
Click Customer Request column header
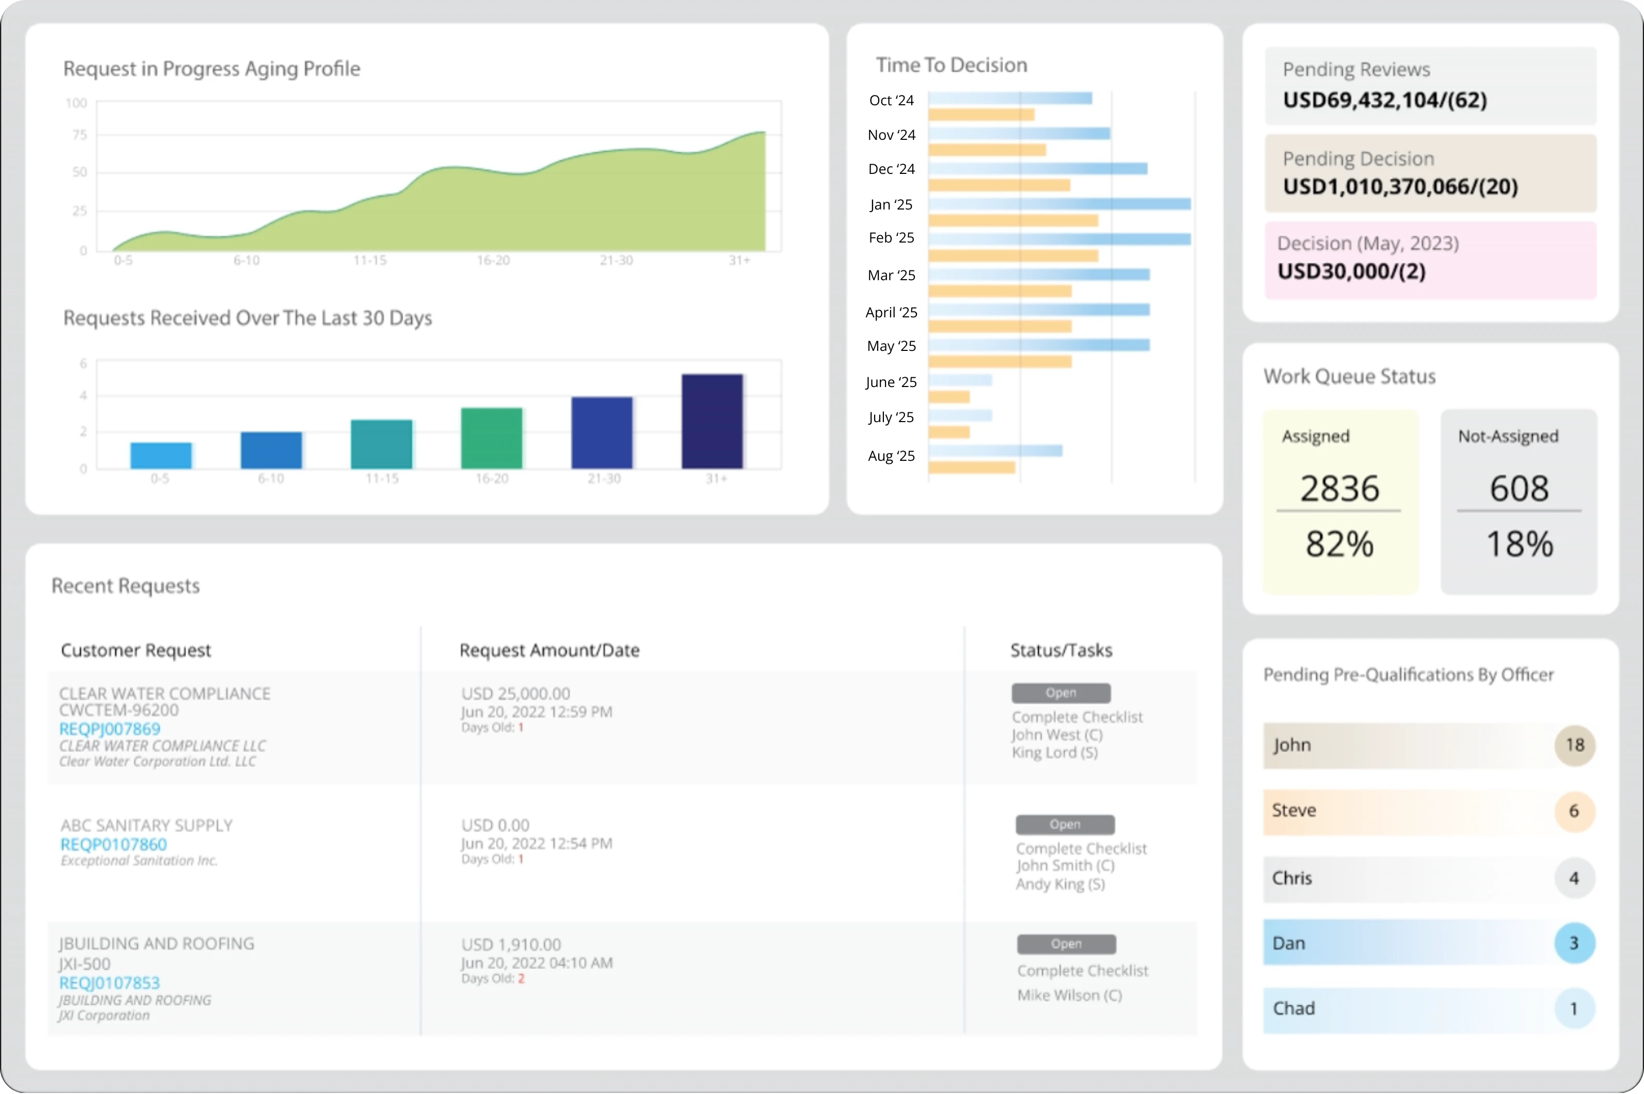tap(136, 650)
